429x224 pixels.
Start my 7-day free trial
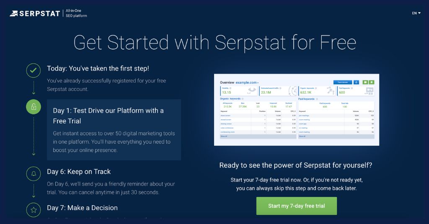point(297,206)
